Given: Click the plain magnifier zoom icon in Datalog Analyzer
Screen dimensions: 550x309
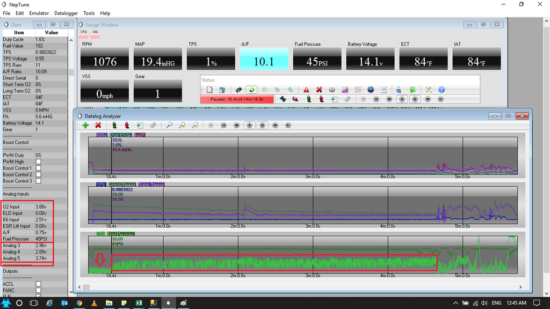Looking at the screenshot, I should pyautogui.click(x=169, y=125).
